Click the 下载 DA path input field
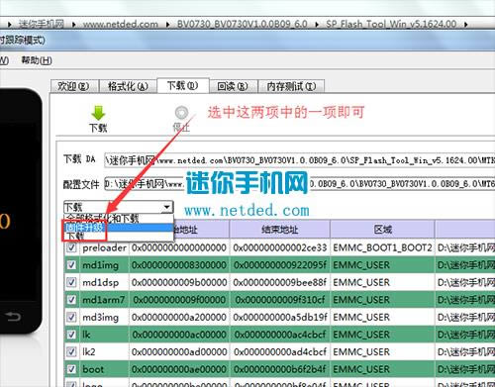 pos(299,160)
